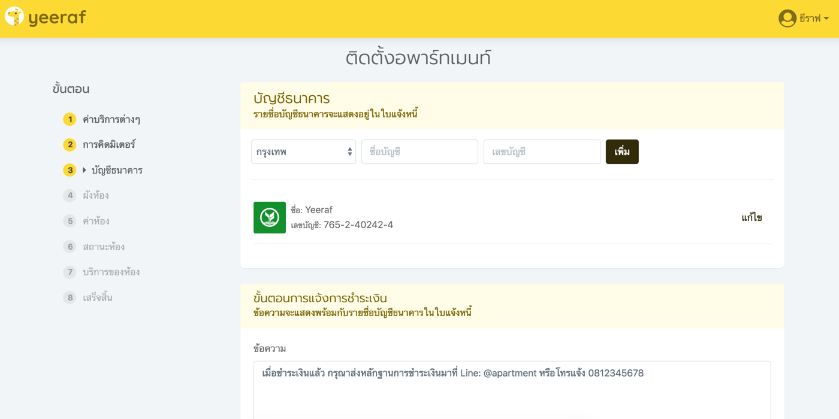Open the กรุงเทพ bank selection dropdown

(303, 152)
